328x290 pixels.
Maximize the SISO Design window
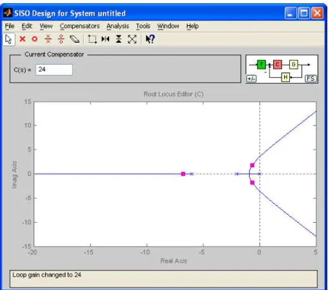tap(304, 13)
